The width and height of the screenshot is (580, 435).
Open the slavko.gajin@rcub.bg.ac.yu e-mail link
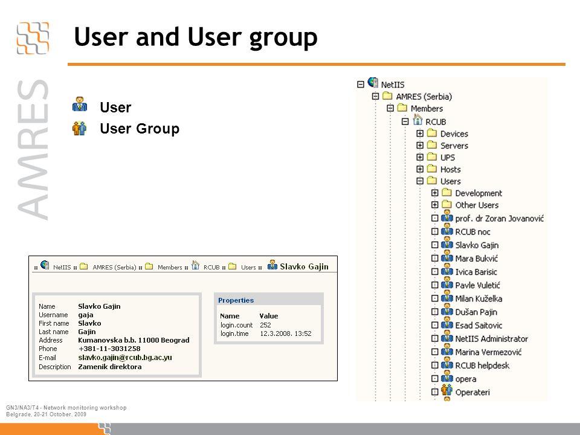coord(125,358)
